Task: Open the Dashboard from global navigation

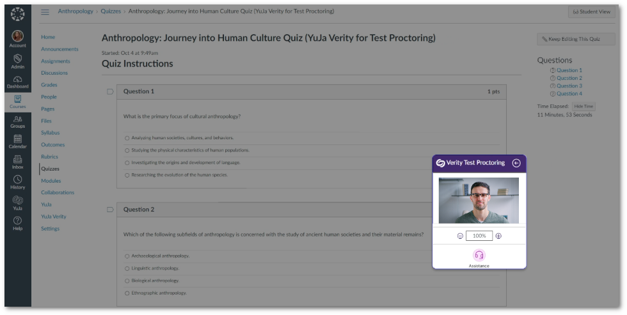Action: pos(17,81)
